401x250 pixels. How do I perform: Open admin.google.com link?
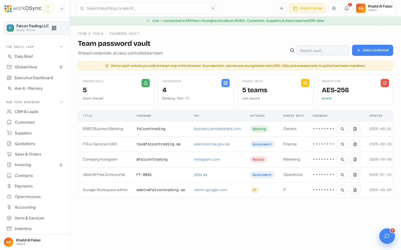211,190
